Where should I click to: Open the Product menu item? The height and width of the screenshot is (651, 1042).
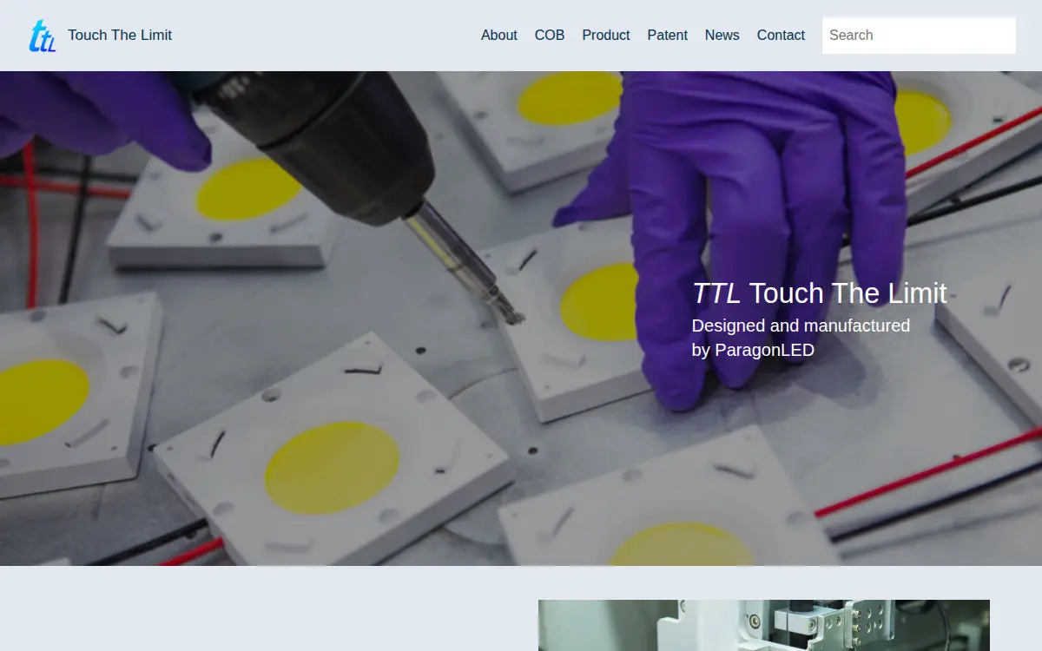click(606, 36)
